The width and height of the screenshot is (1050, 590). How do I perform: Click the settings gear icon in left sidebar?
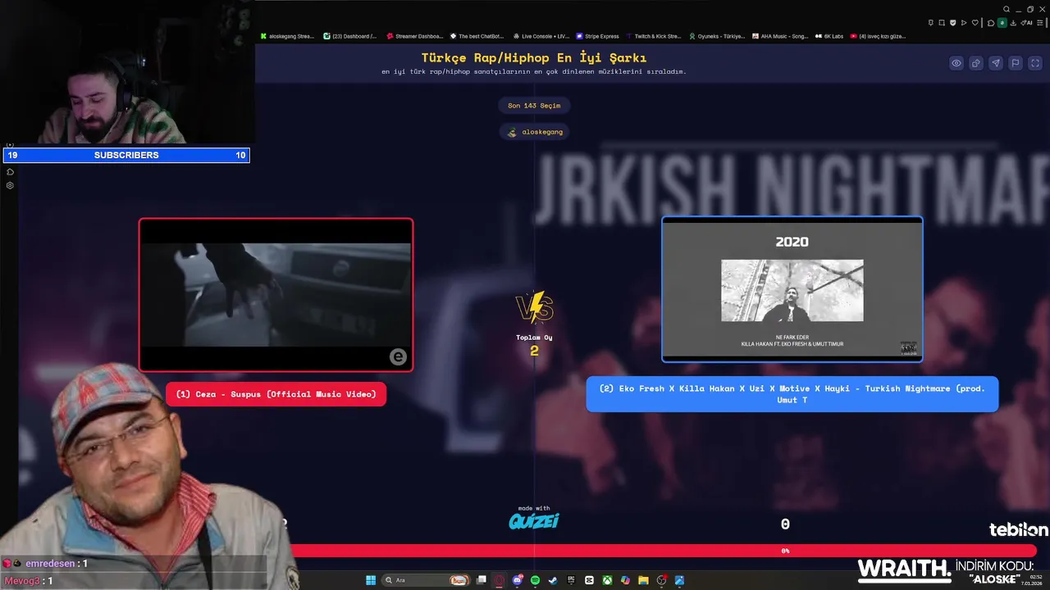click(x=10, y=185)
